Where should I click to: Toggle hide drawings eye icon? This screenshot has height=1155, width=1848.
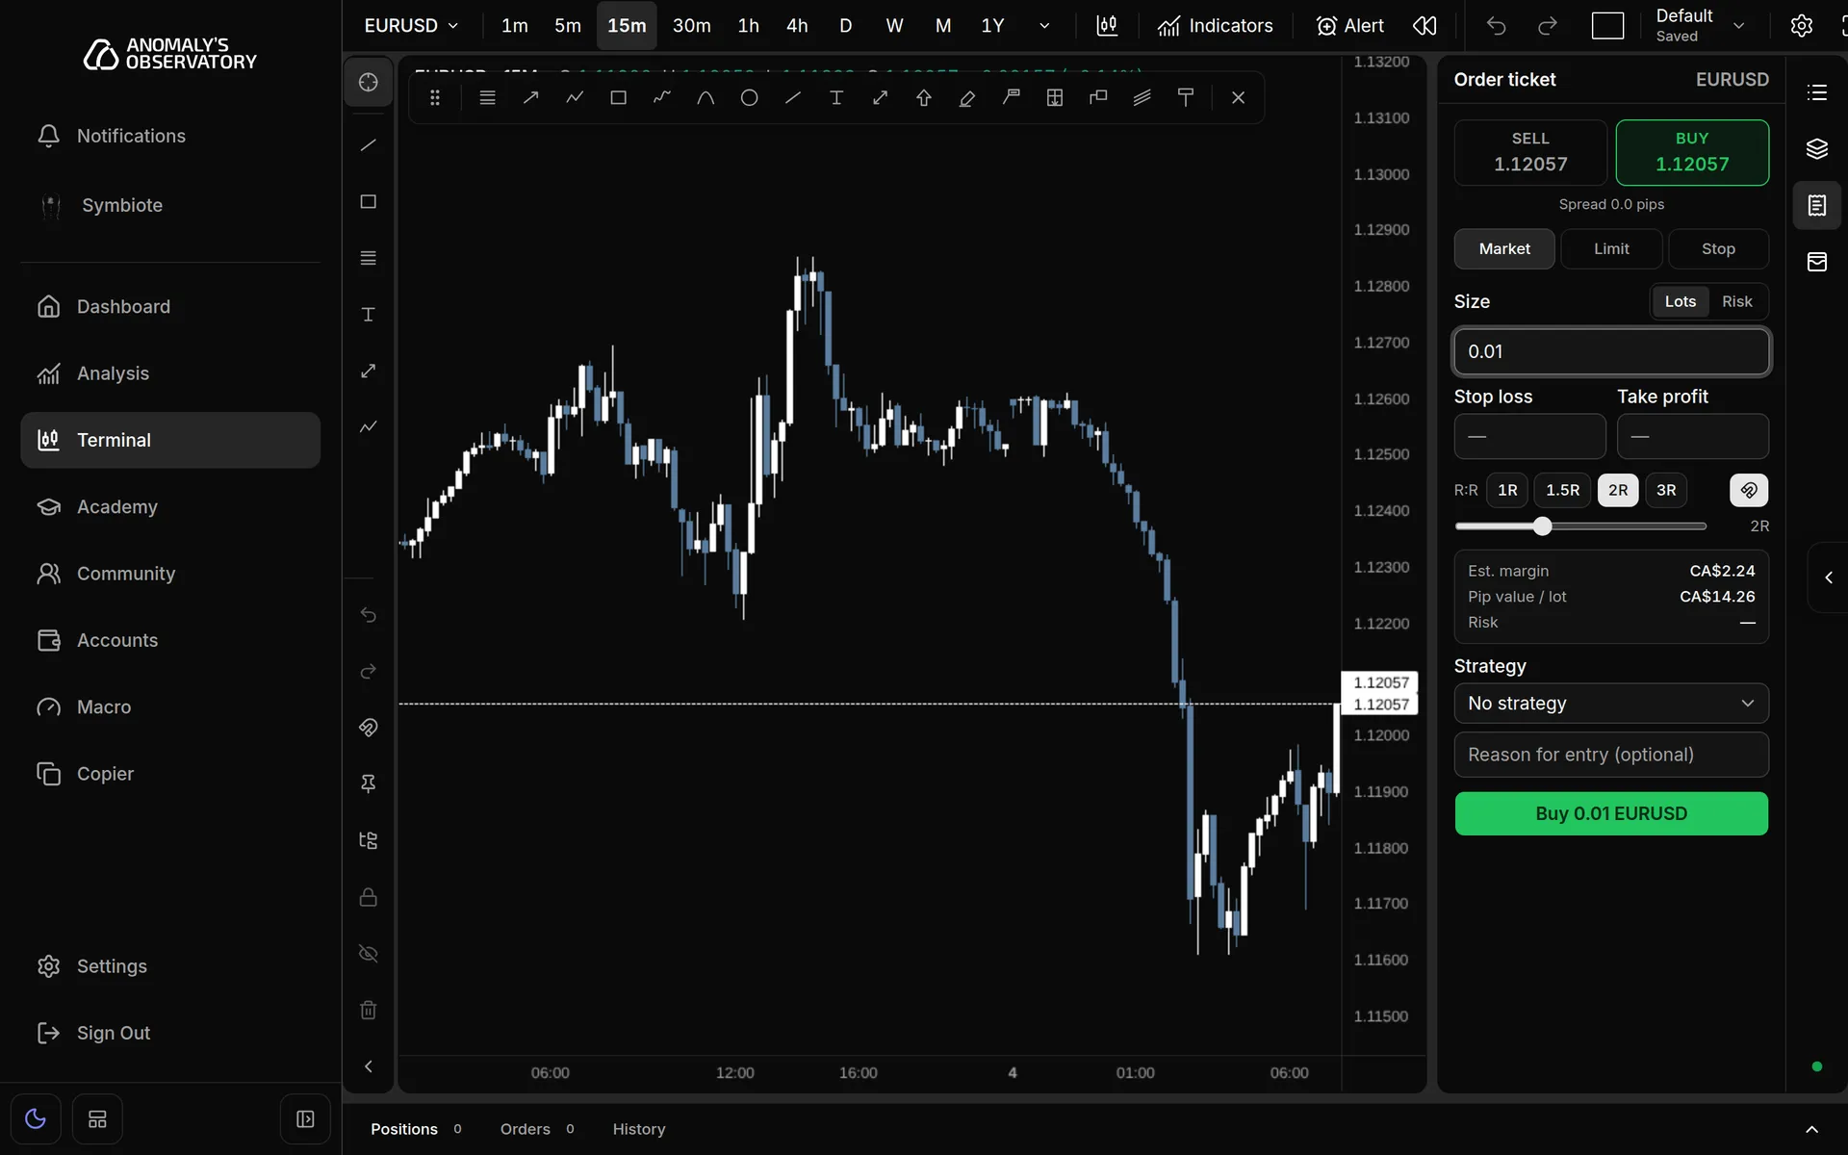click(368, 954)
